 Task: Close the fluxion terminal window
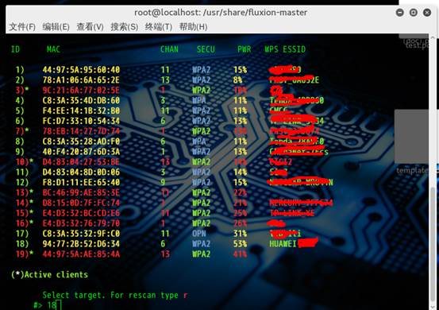click(427, 13)
